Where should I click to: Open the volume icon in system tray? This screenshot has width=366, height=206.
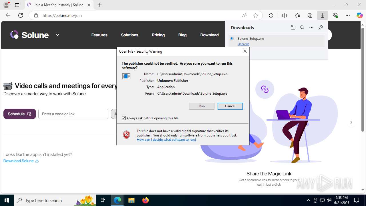(329, 200)
